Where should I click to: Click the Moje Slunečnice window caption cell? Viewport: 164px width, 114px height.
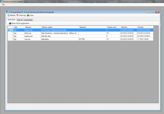(60, 33)
